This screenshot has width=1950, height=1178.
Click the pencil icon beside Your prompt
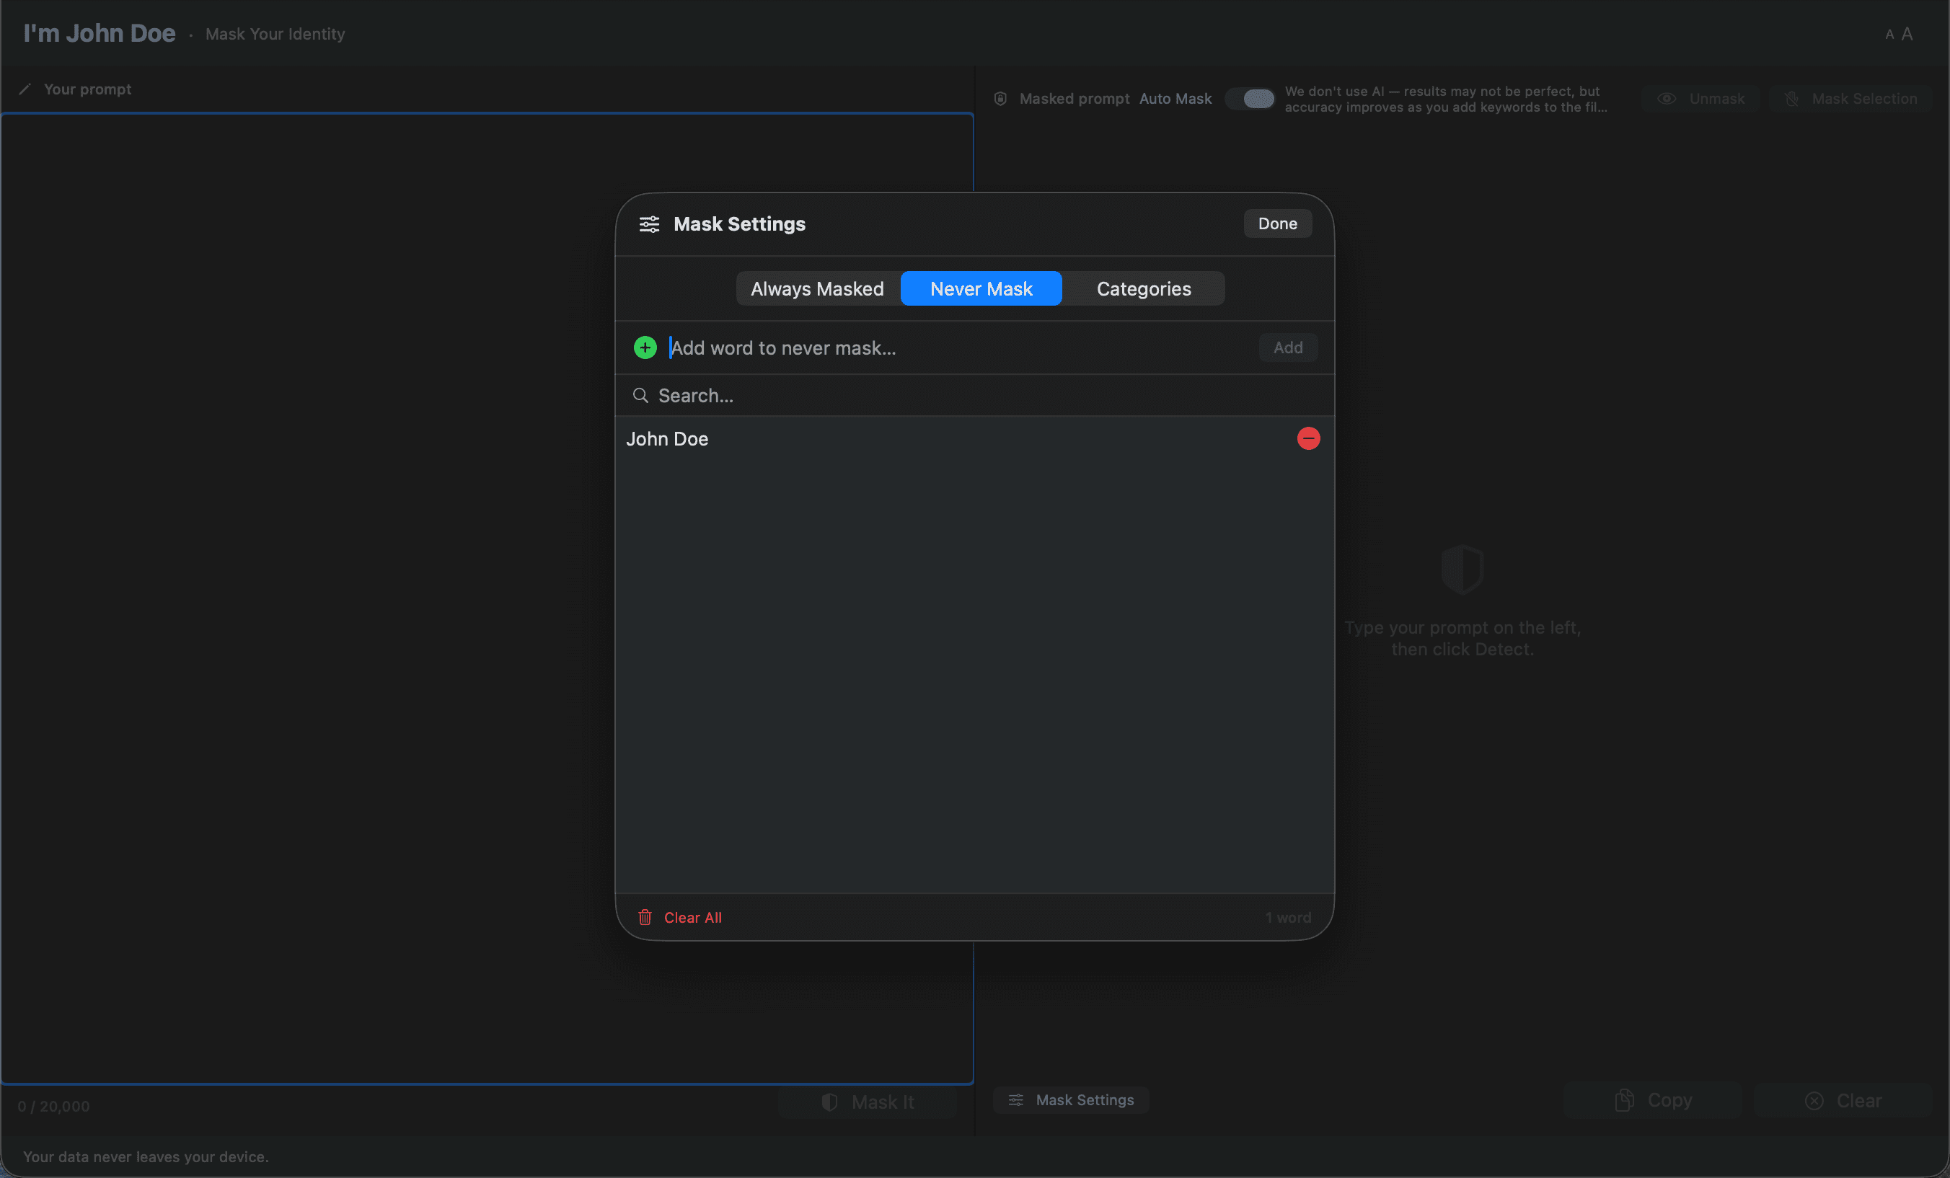click(x=25, y=89)
